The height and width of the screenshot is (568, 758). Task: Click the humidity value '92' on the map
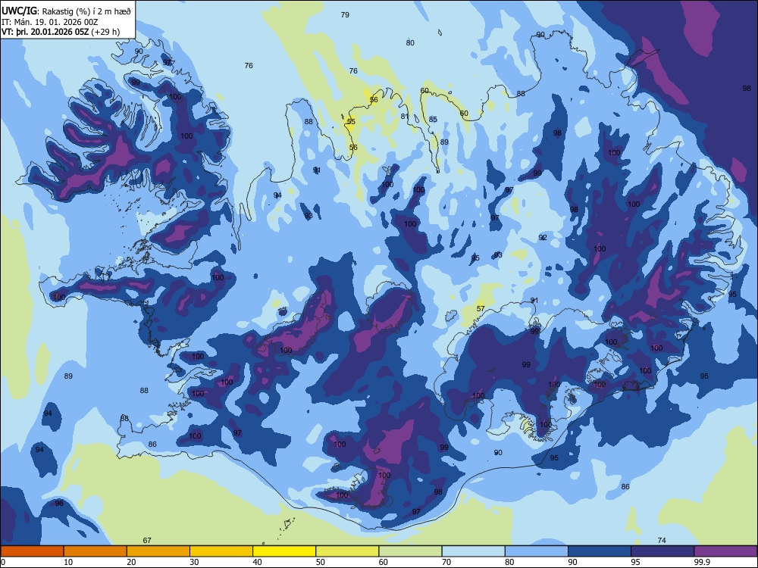pyautogui.click(x=543, y=238)
